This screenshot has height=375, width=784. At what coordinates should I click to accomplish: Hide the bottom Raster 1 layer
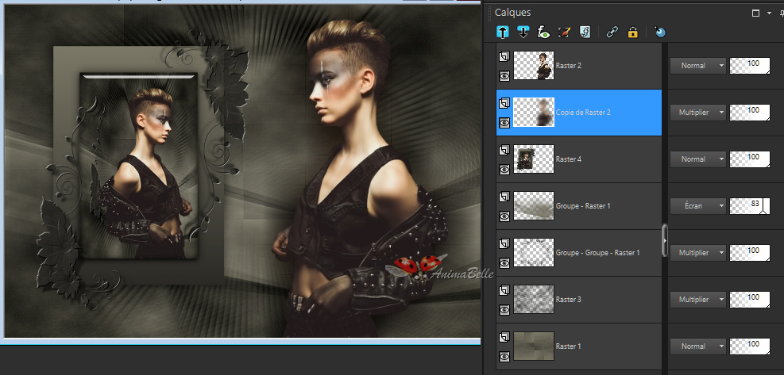[504, 357]
